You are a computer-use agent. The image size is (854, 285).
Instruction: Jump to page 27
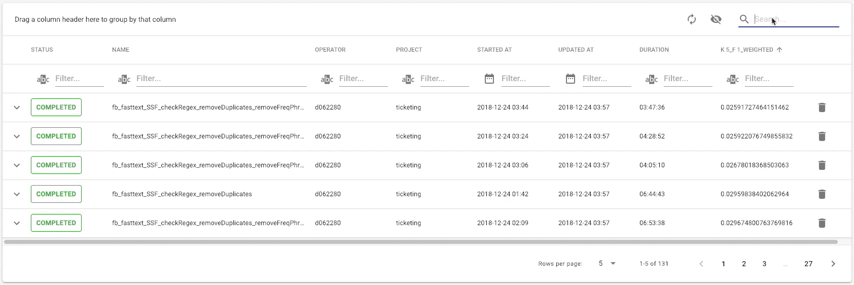point(808,264)
